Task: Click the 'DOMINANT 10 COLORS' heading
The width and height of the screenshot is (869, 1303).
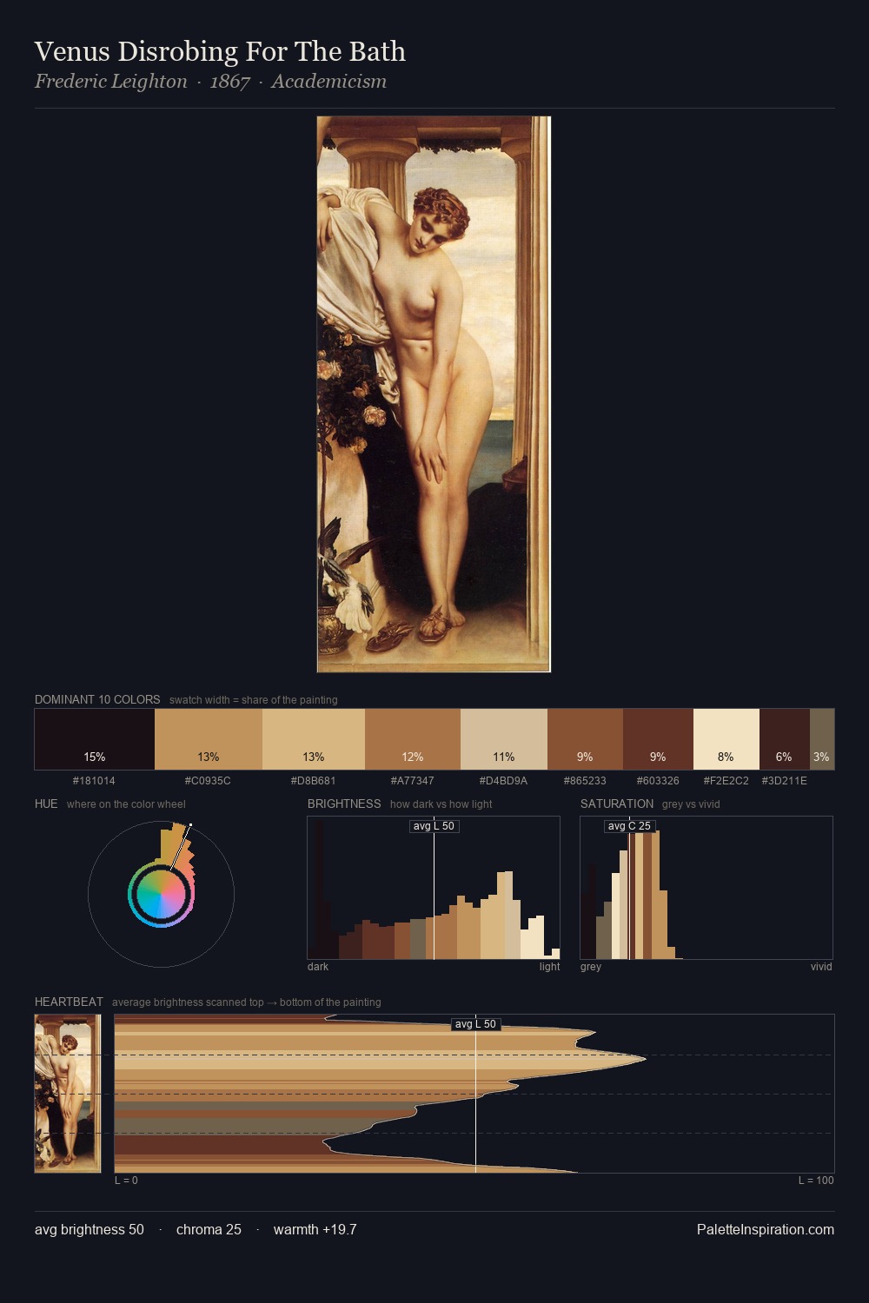Action: 97,699
